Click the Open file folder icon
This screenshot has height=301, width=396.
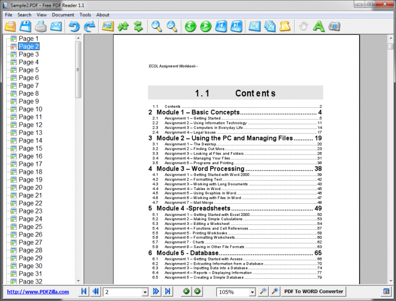(11, 26)
